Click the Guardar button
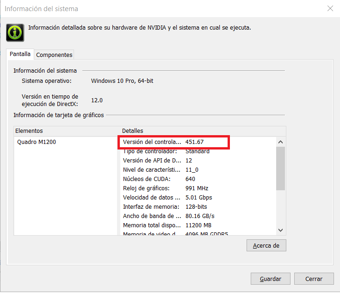Image resolution: width=340 pixels, height=293 pixels. tap(271, 279)
